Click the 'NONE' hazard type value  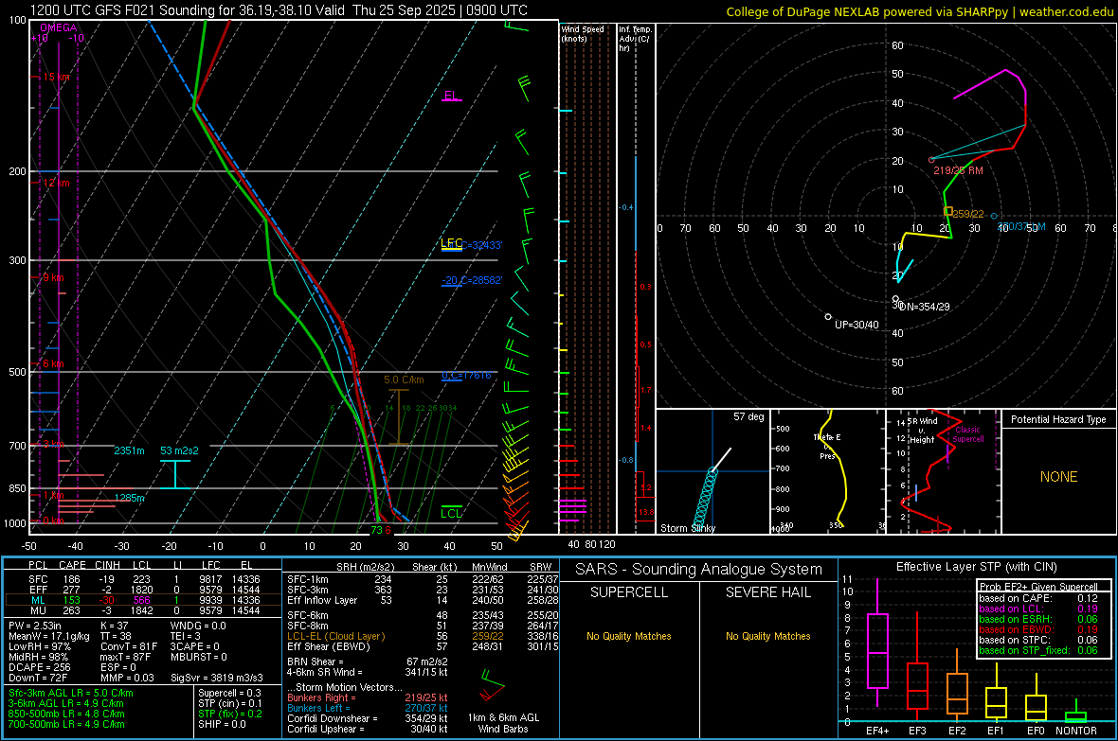pyautogui.click(x=1058, y=477)
